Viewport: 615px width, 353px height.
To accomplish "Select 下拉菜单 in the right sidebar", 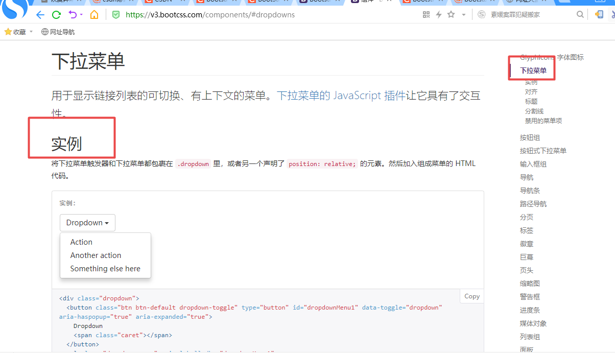I will tap(533, 70).
